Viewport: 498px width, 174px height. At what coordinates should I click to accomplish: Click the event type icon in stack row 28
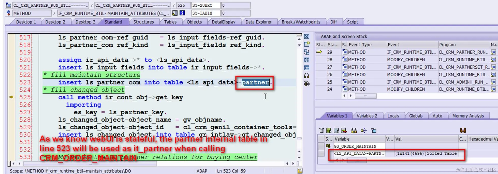pyautogui.click(x=345, y=60)
